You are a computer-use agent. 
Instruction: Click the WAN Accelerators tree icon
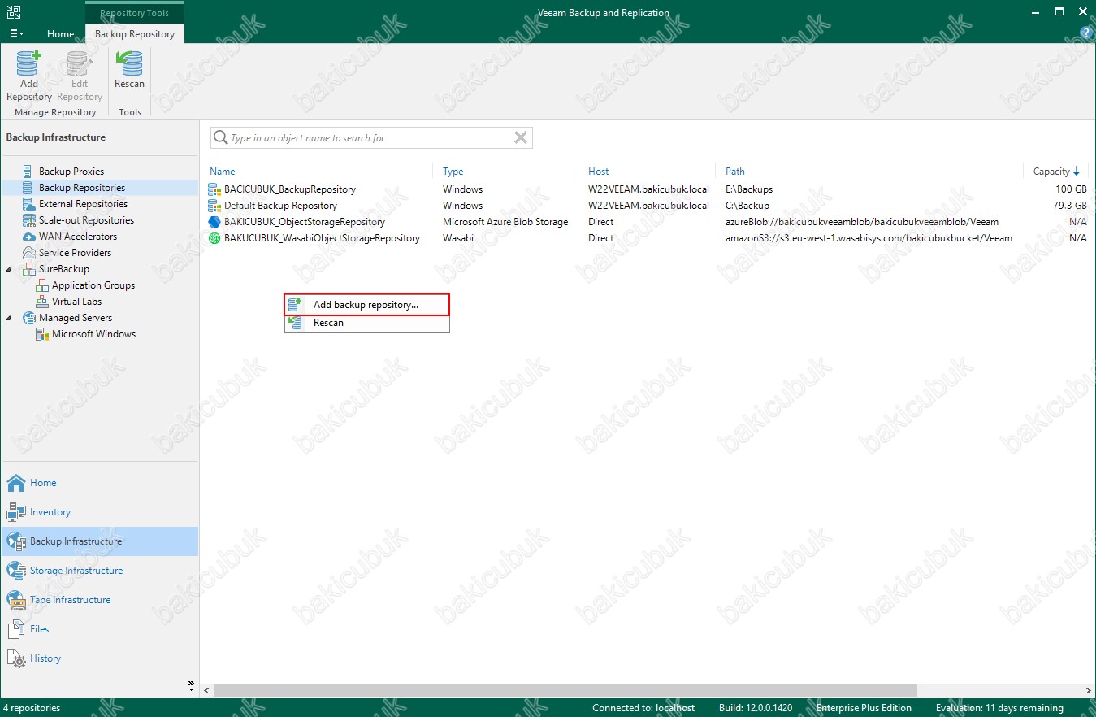29,237
